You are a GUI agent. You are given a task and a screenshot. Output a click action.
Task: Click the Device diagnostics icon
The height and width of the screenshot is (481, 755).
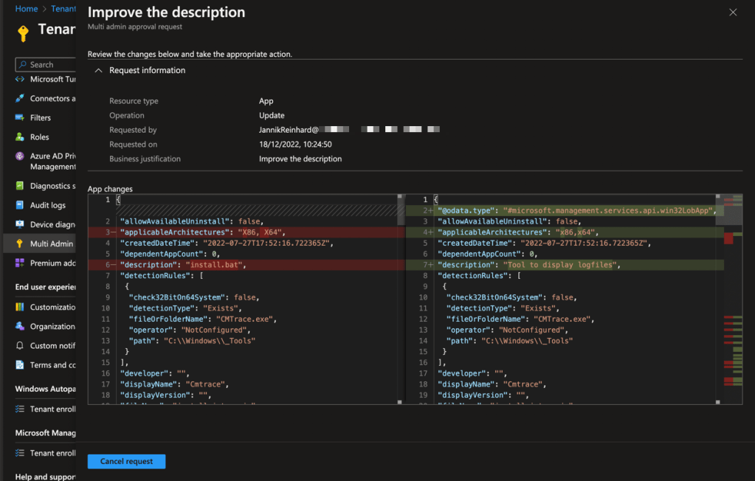21,224
